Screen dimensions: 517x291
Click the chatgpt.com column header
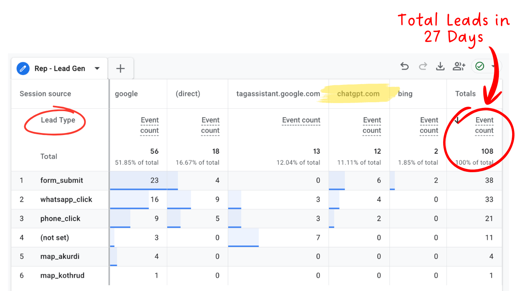pyautogui.click(x=358, y=94)
